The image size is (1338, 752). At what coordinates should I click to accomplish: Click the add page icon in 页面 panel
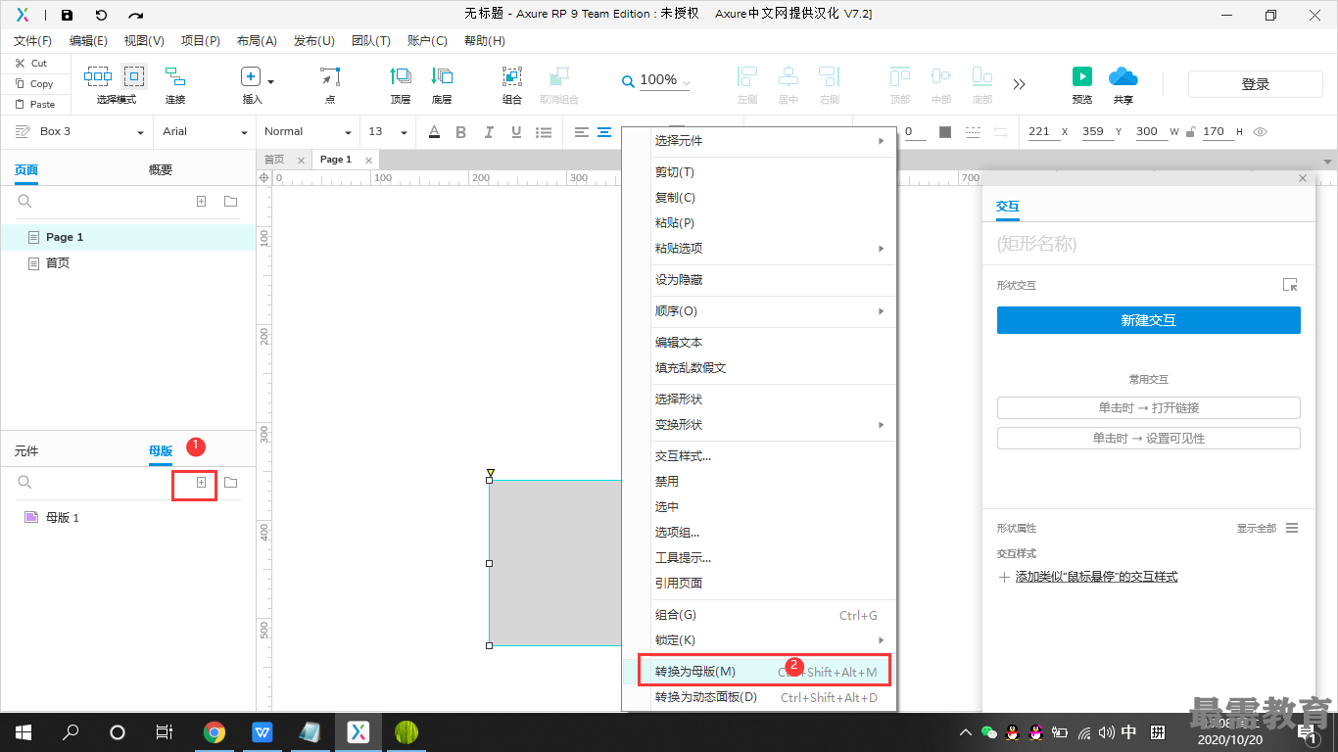(x=201, y=201)
